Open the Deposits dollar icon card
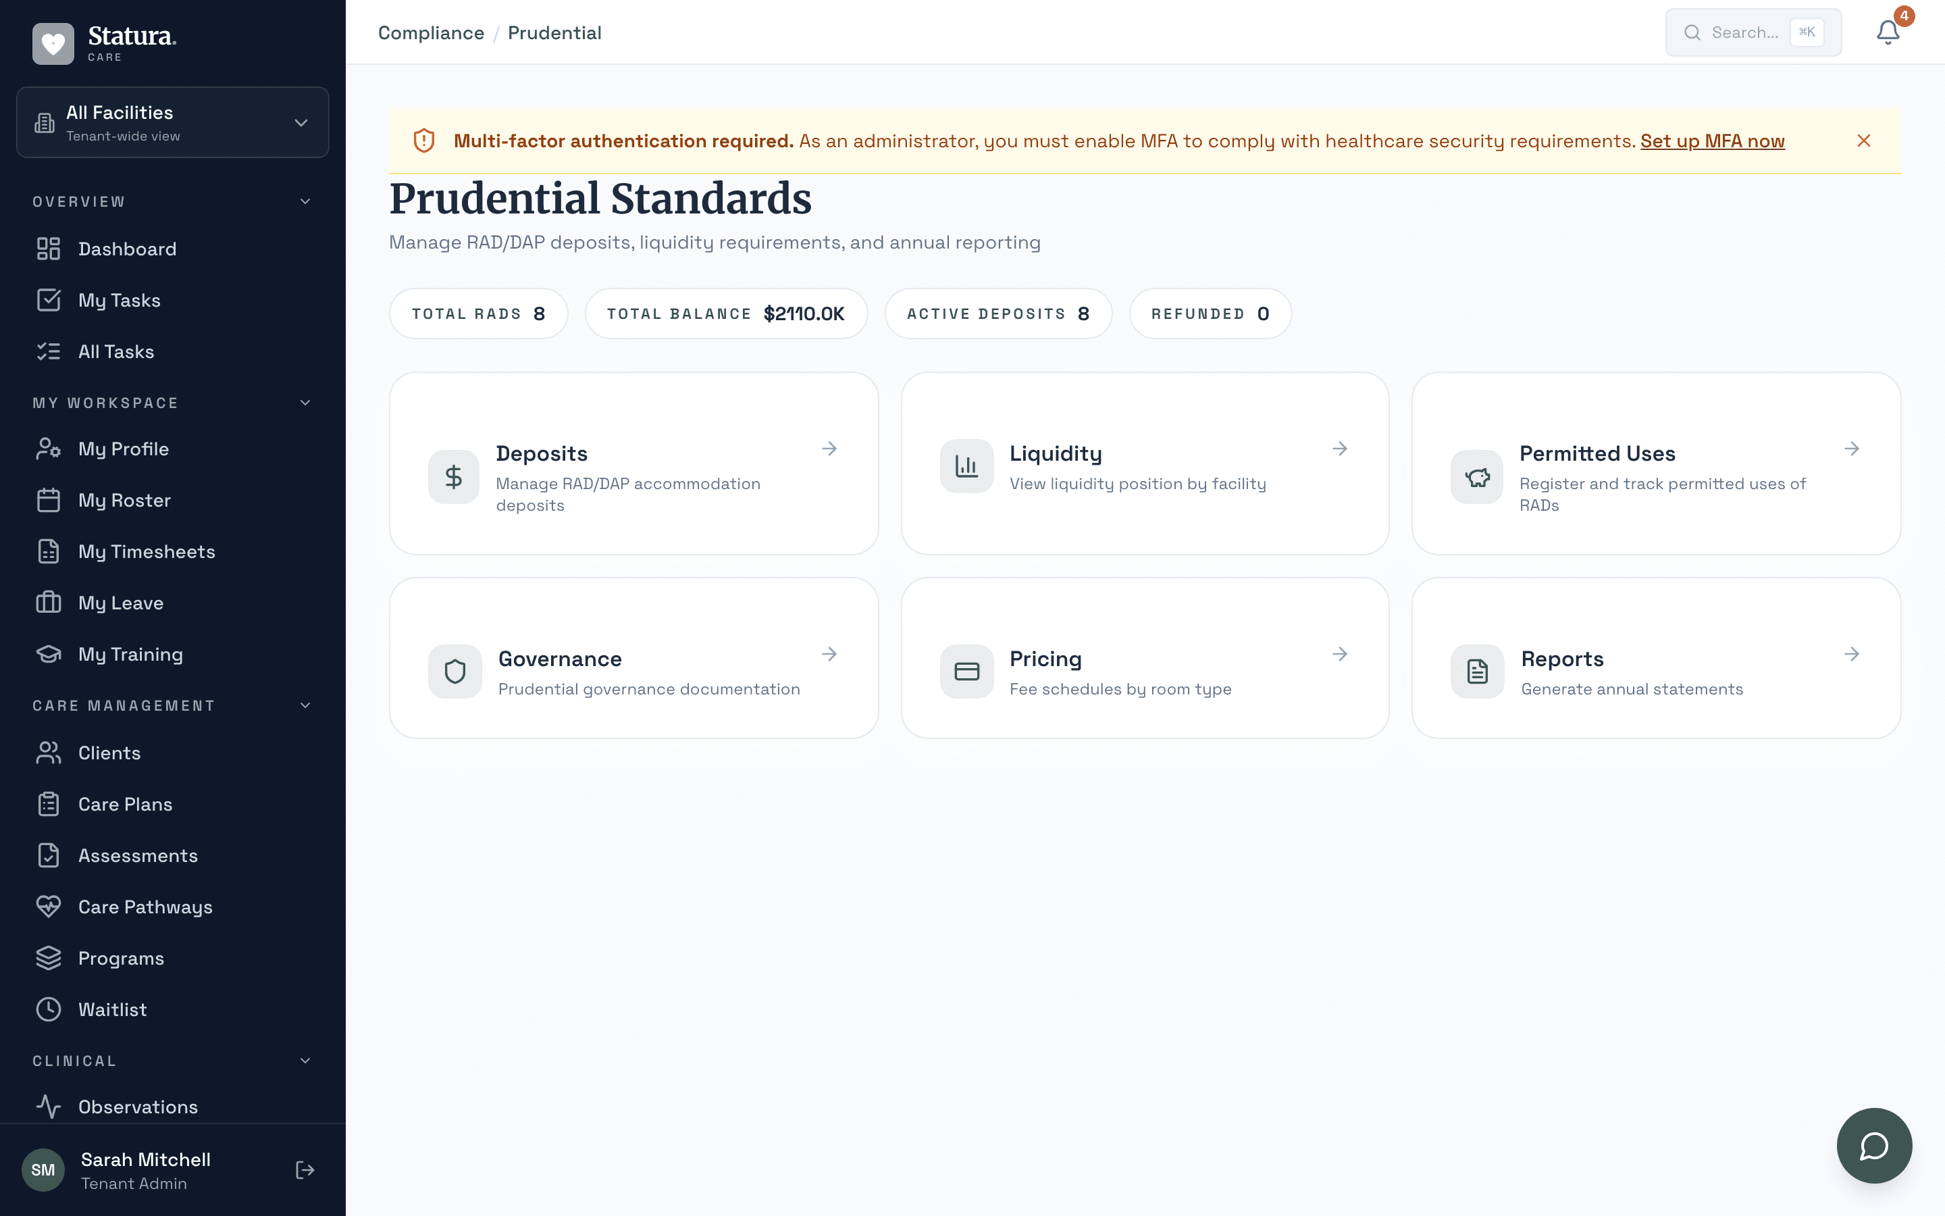Screen dimensions: 1945x1216 [452, 476]
